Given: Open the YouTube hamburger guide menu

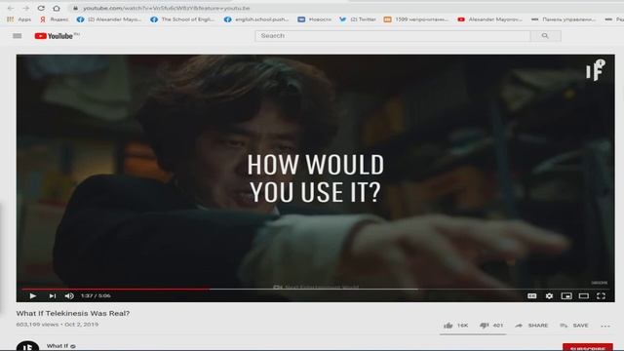Looking at the screenshot, I should pyautogui.click(x=18, y=36).
